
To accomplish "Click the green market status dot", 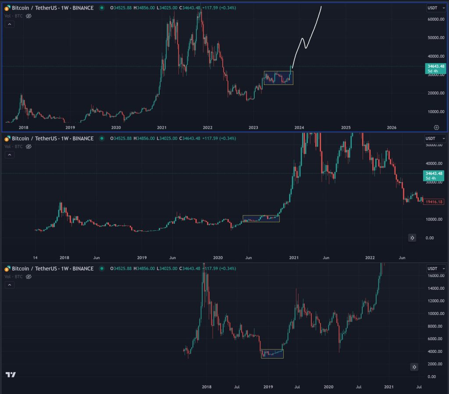I will 102,7.
